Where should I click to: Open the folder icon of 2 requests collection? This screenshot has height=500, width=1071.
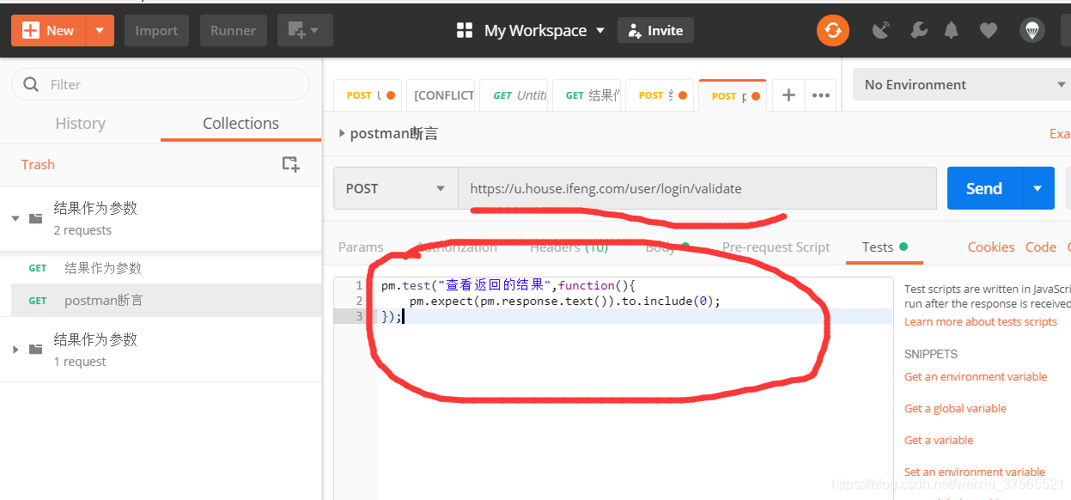[36, 218]
